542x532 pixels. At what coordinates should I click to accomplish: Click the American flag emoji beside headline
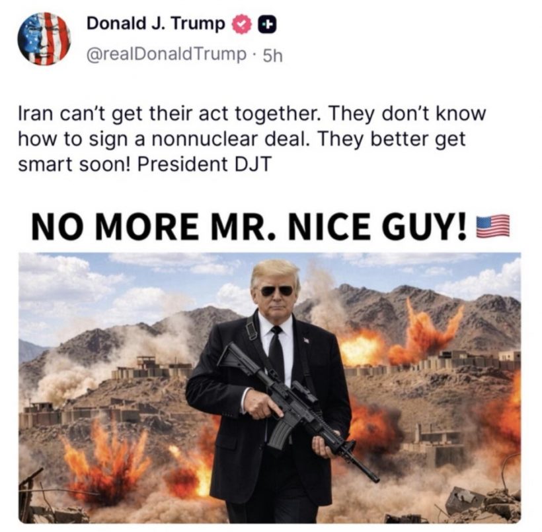[x=492, y=226]
